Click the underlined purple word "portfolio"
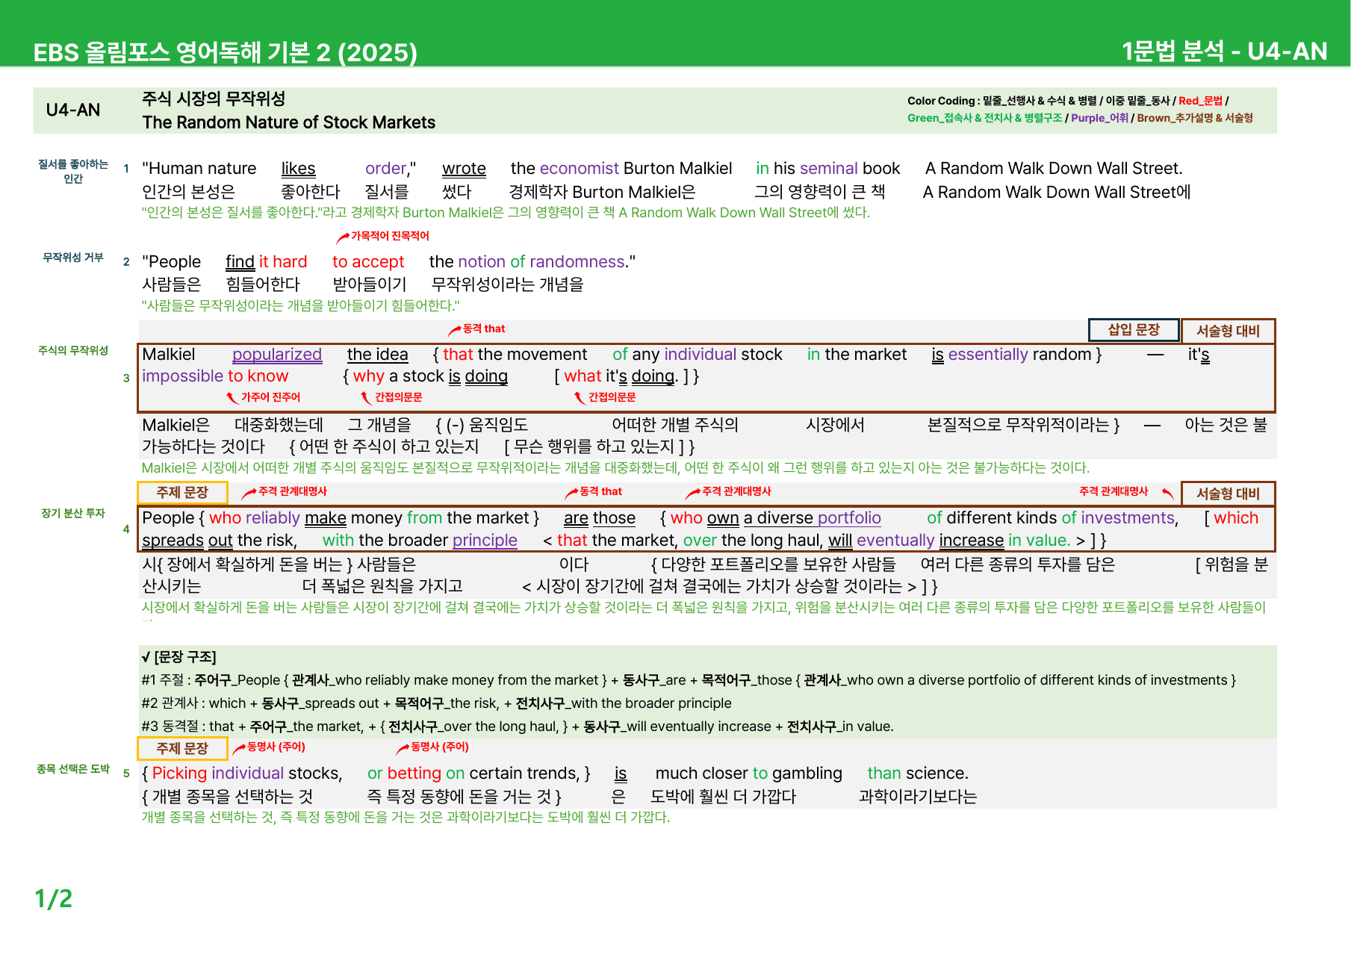Screen dimensions: 1351x955 coord(849,518)
